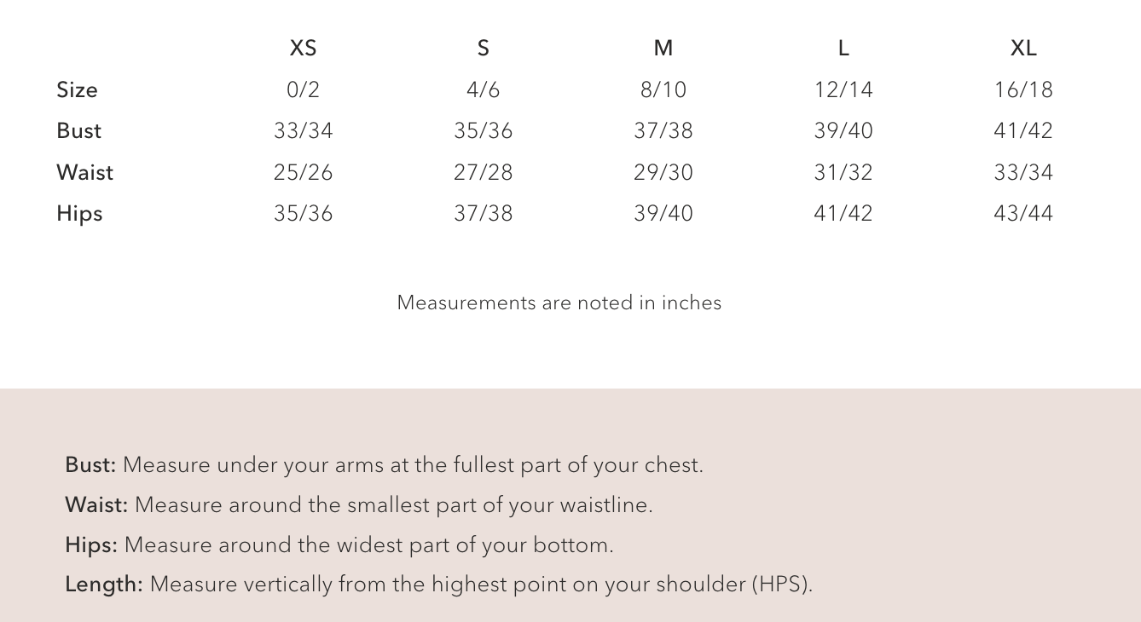Click the Hips measurement 43/44

click(1023, 213)
